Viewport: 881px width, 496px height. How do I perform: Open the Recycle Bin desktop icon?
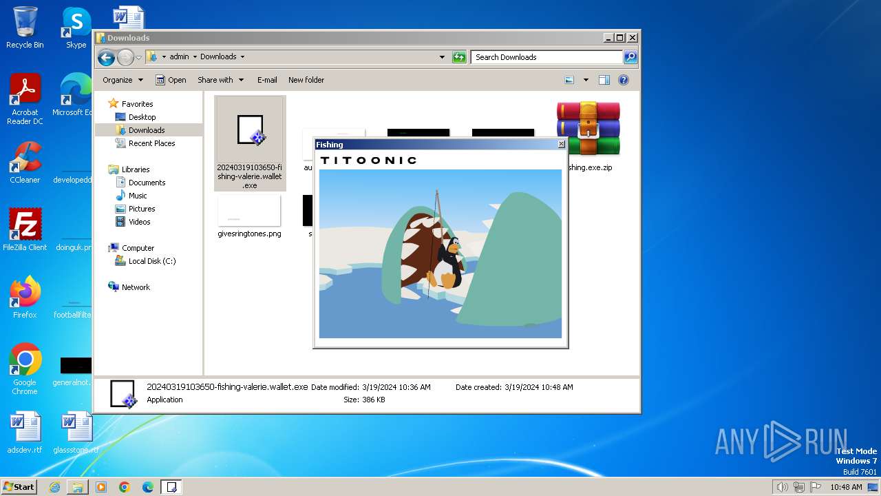coord(25,28)
